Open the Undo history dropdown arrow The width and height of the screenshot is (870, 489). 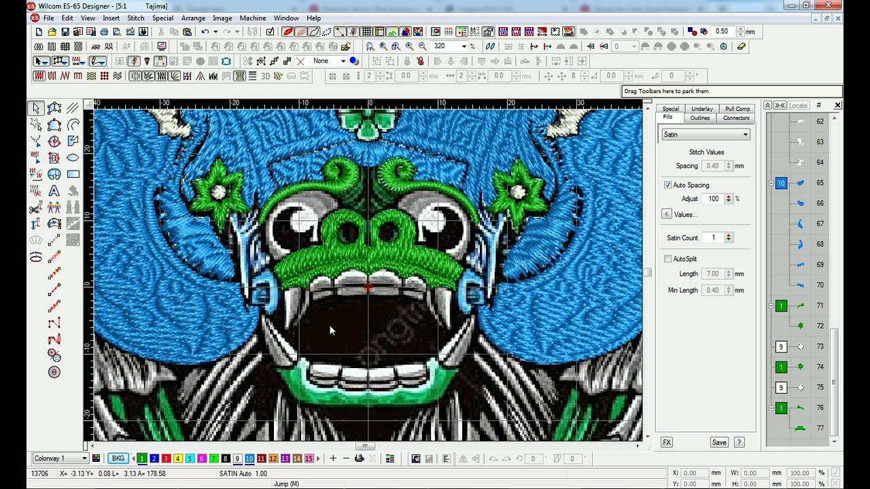(215, 32)
